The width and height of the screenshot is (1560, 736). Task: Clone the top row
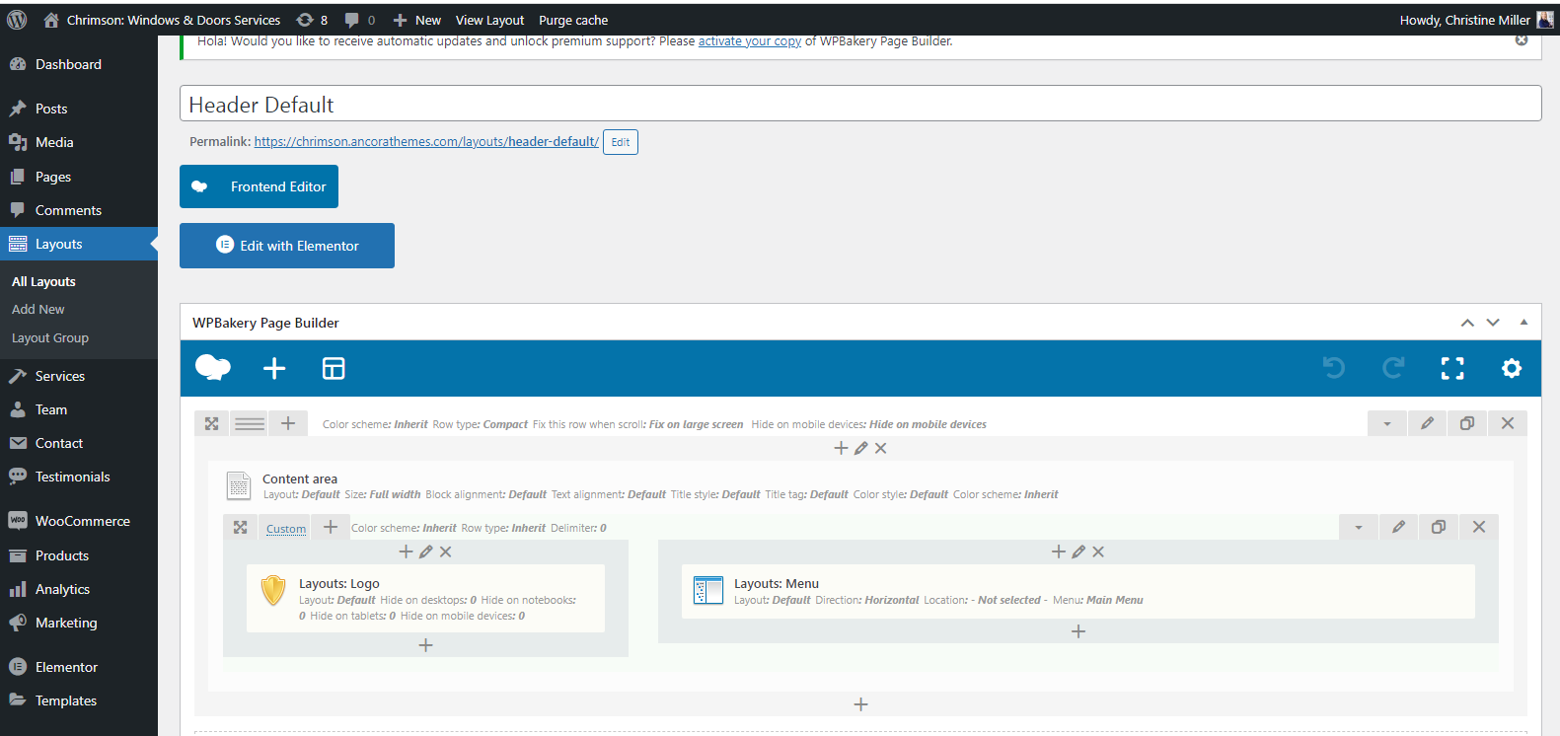(x=1467, y=423)
